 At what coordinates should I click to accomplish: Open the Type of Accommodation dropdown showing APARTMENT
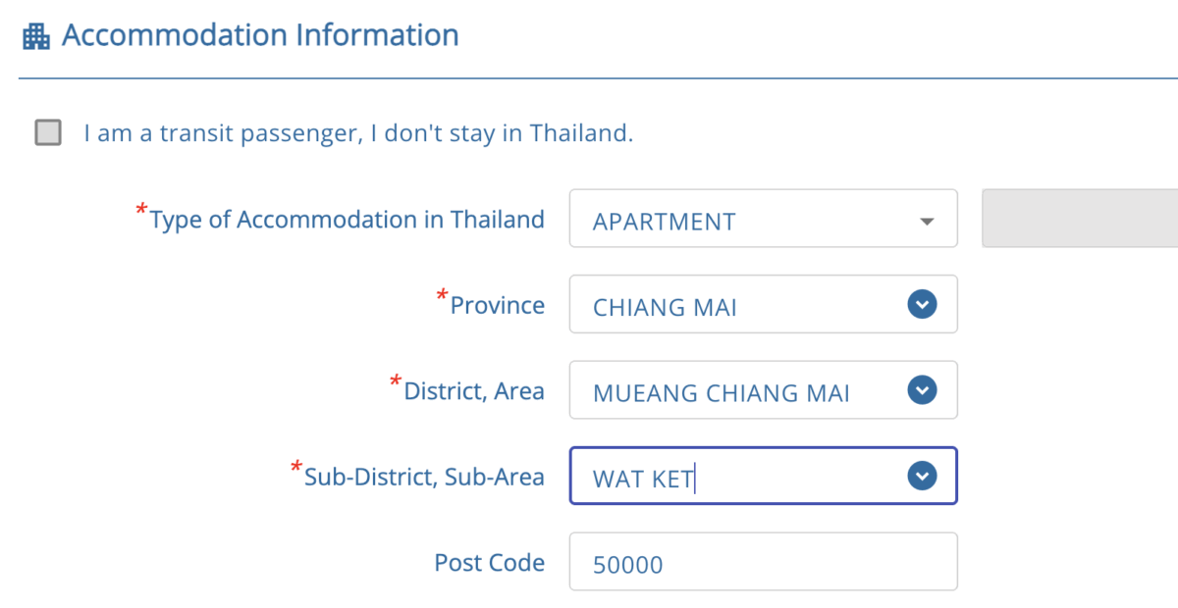(746, 220)
